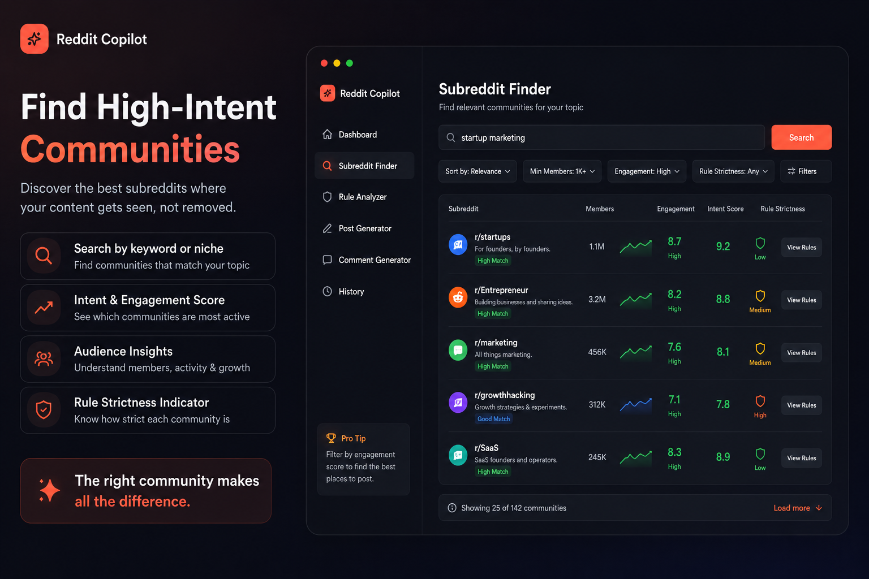Click the Pro Tip trophy icon

(331, 438)
